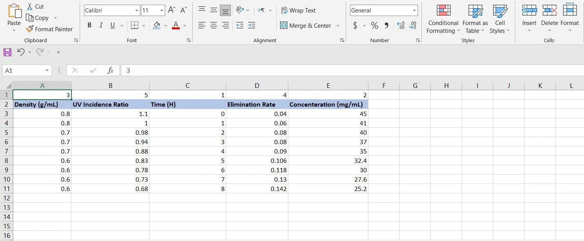Apply accounting dollar format

click(355, 26)
